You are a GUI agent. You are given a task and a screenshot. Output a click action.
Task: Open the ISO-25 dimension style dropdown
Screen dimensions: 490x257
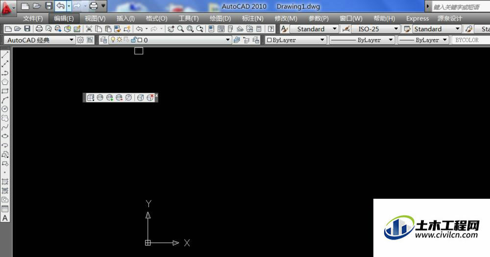(396, 29)
